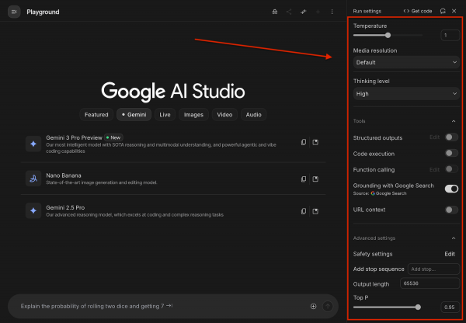Select the Featured tab
Screen dimensions: 466x323
point(96,115)
